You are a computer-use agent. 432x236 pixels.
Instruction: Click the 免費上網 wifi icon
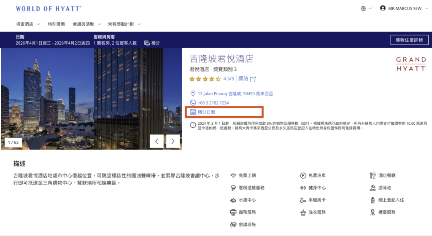pyautogui.click(x=233, y=175)
